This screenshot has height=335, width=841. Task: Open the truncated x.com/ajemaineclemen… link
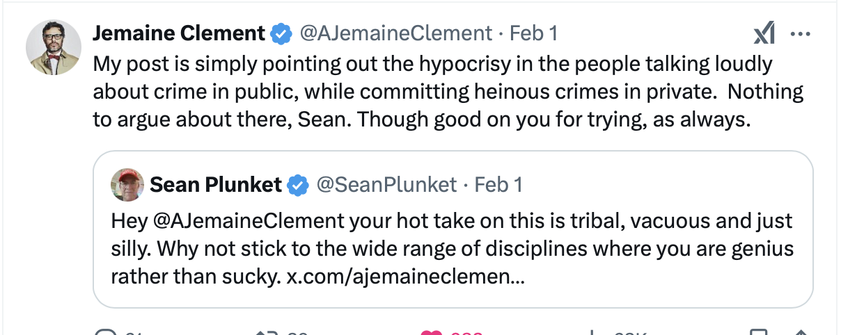click(x=406, y=276)
